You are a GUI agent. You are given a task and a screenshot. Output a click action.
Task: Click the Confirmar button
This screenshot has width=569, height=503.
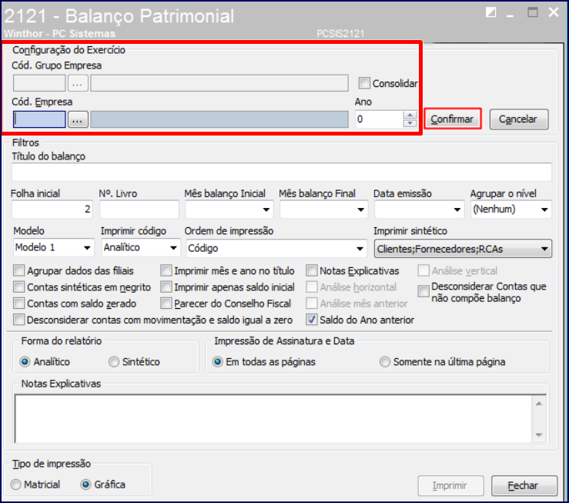(453, 119)
